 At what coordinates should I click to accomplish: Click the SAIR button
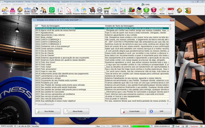tap(160, 111)
